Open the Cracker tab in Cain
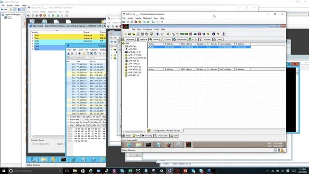This screenshot has width=309, height=174. coord(166,40)
